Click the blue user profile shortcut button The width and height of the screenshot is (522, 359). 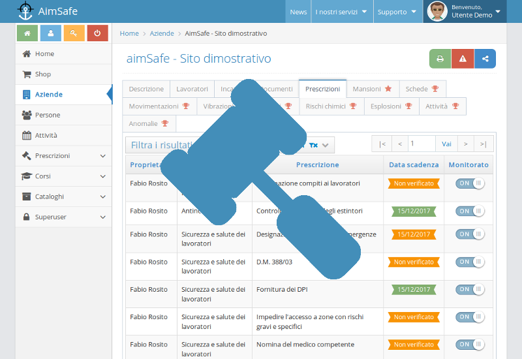click(51, 33)
